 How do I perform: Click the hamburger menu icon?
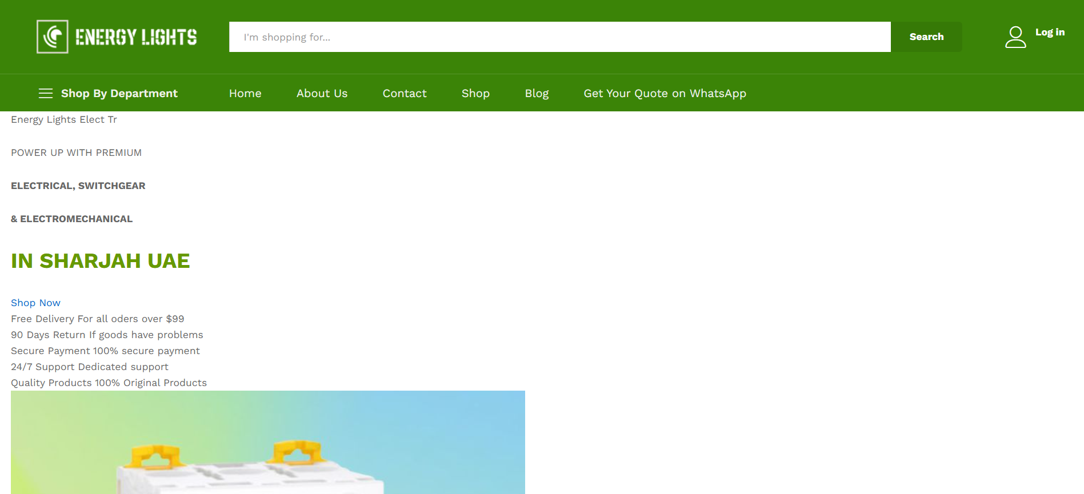point(46,93)
